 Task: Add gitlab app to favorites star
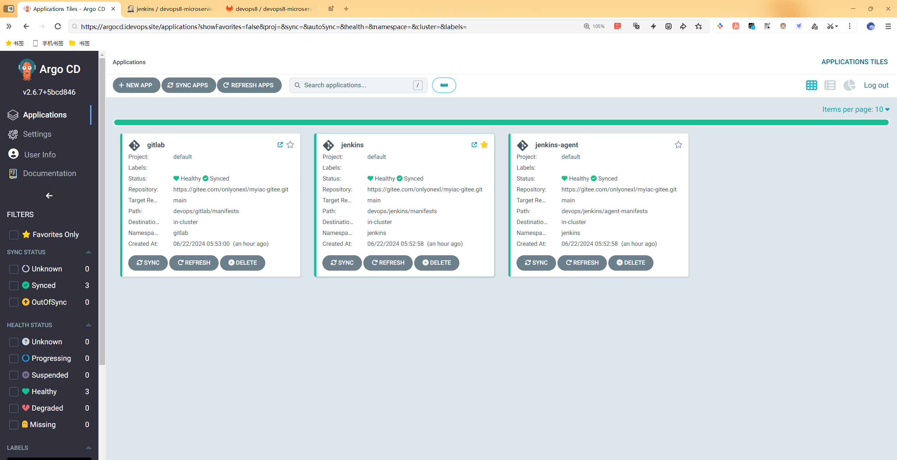click(290, 145)
